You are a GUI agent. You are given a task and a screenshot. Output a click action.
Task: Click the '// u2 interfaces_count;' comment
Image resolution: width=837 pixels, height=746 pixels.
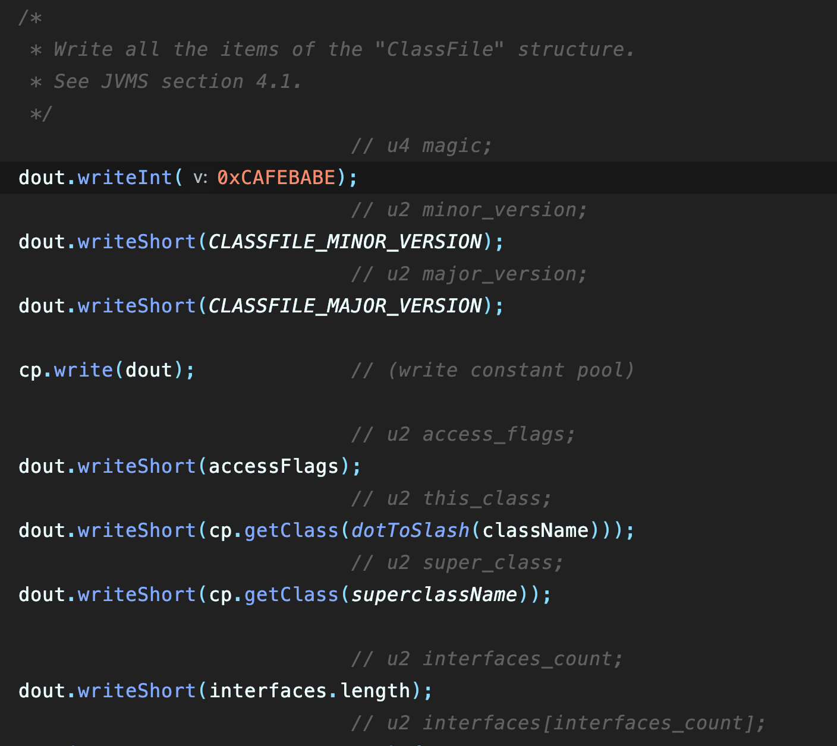tap(486, 659)
